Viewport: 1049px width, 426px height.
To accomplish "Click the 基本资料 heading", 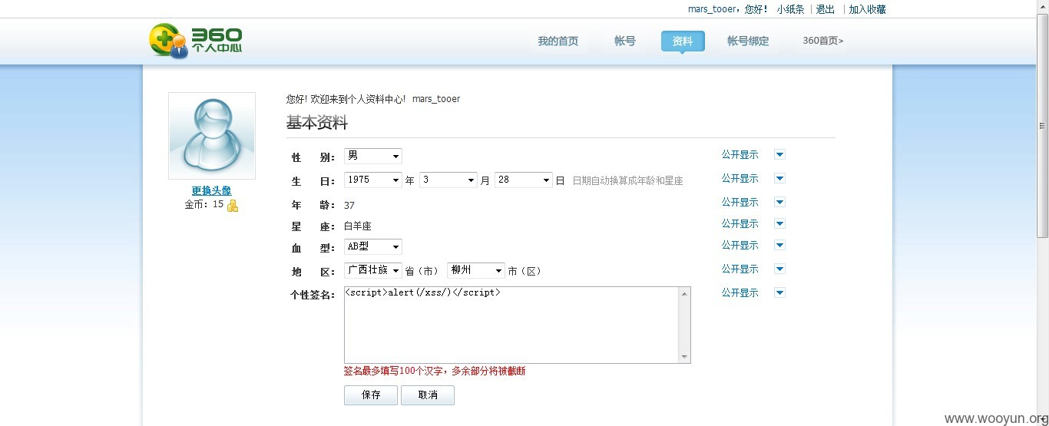I will [x=317, y=123].
